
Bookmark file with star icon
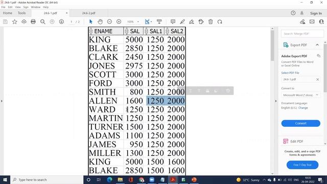(x=15, y=21)
